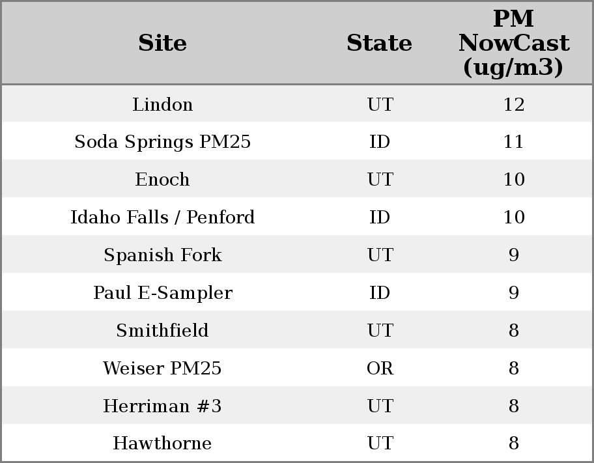Select Spanish Fork's NowCast value 9
This screenshot has height=463, width=594.
tap(513, 255)
